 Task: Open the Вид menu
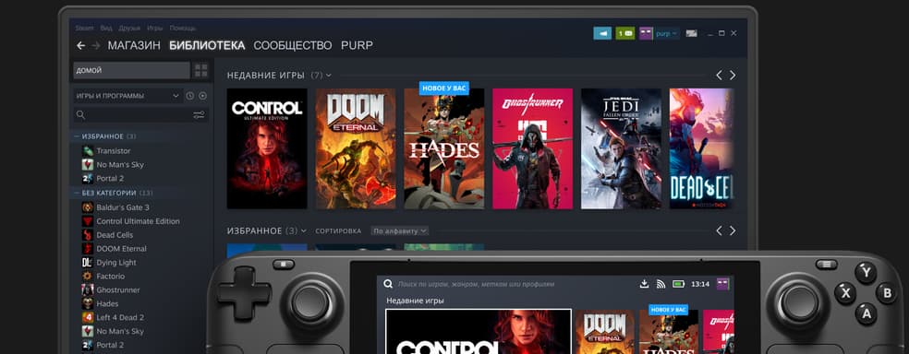[x=106, y=28]
